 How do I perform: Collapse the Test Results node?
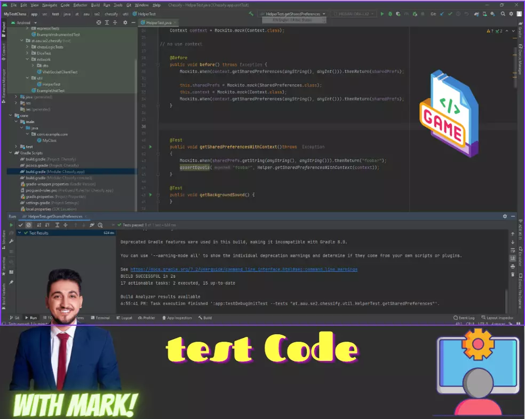19,233
